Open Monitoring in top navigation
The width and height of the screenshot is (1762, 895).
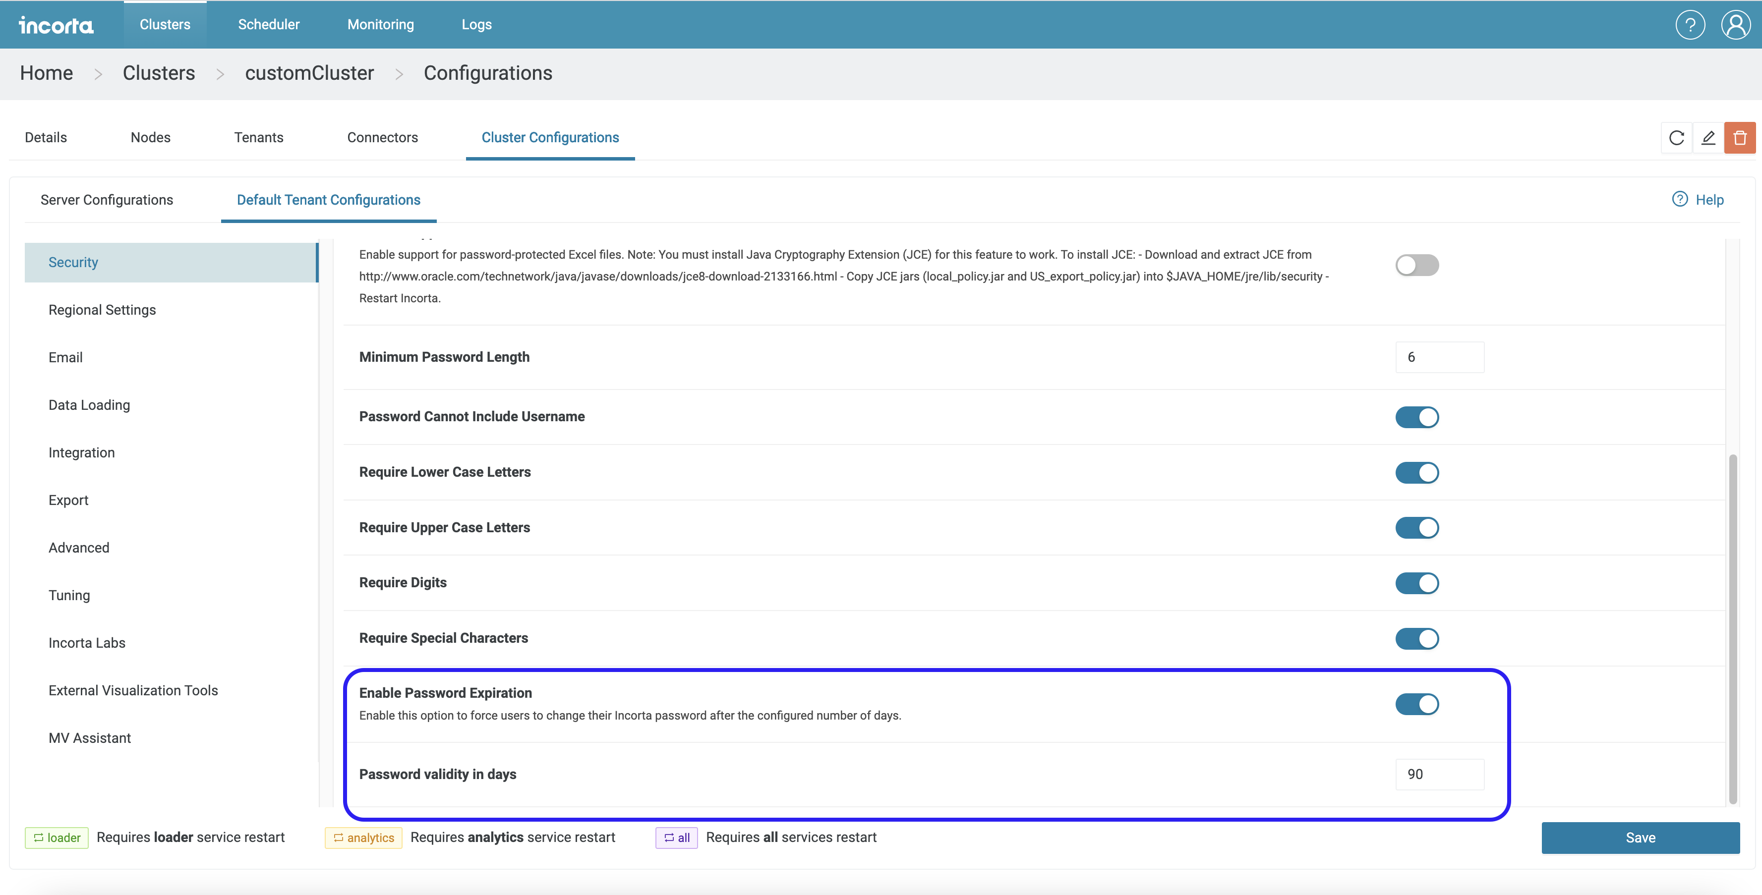[x=380, y=25]
